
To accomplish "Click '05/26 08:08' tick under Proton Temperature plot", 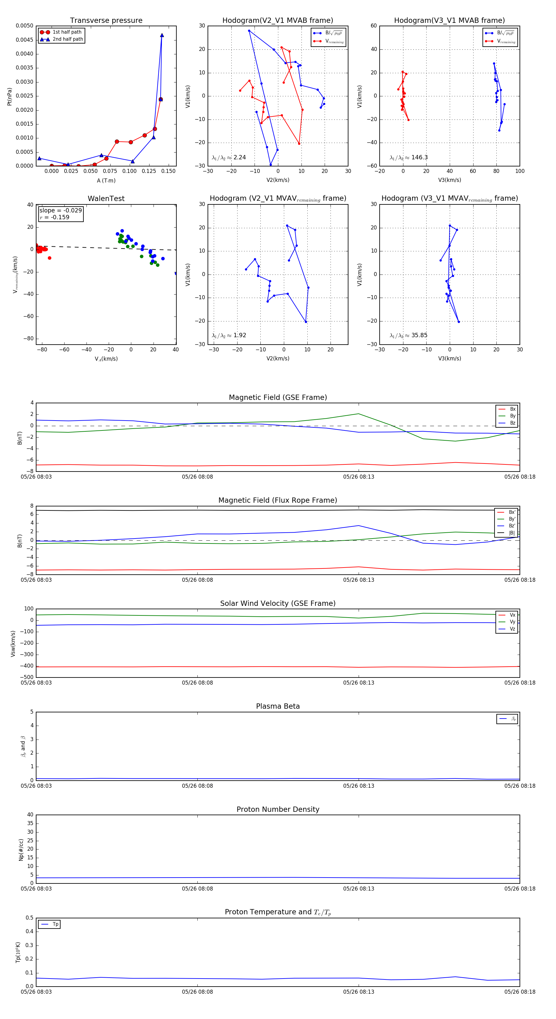I will (x=197, y=992).
